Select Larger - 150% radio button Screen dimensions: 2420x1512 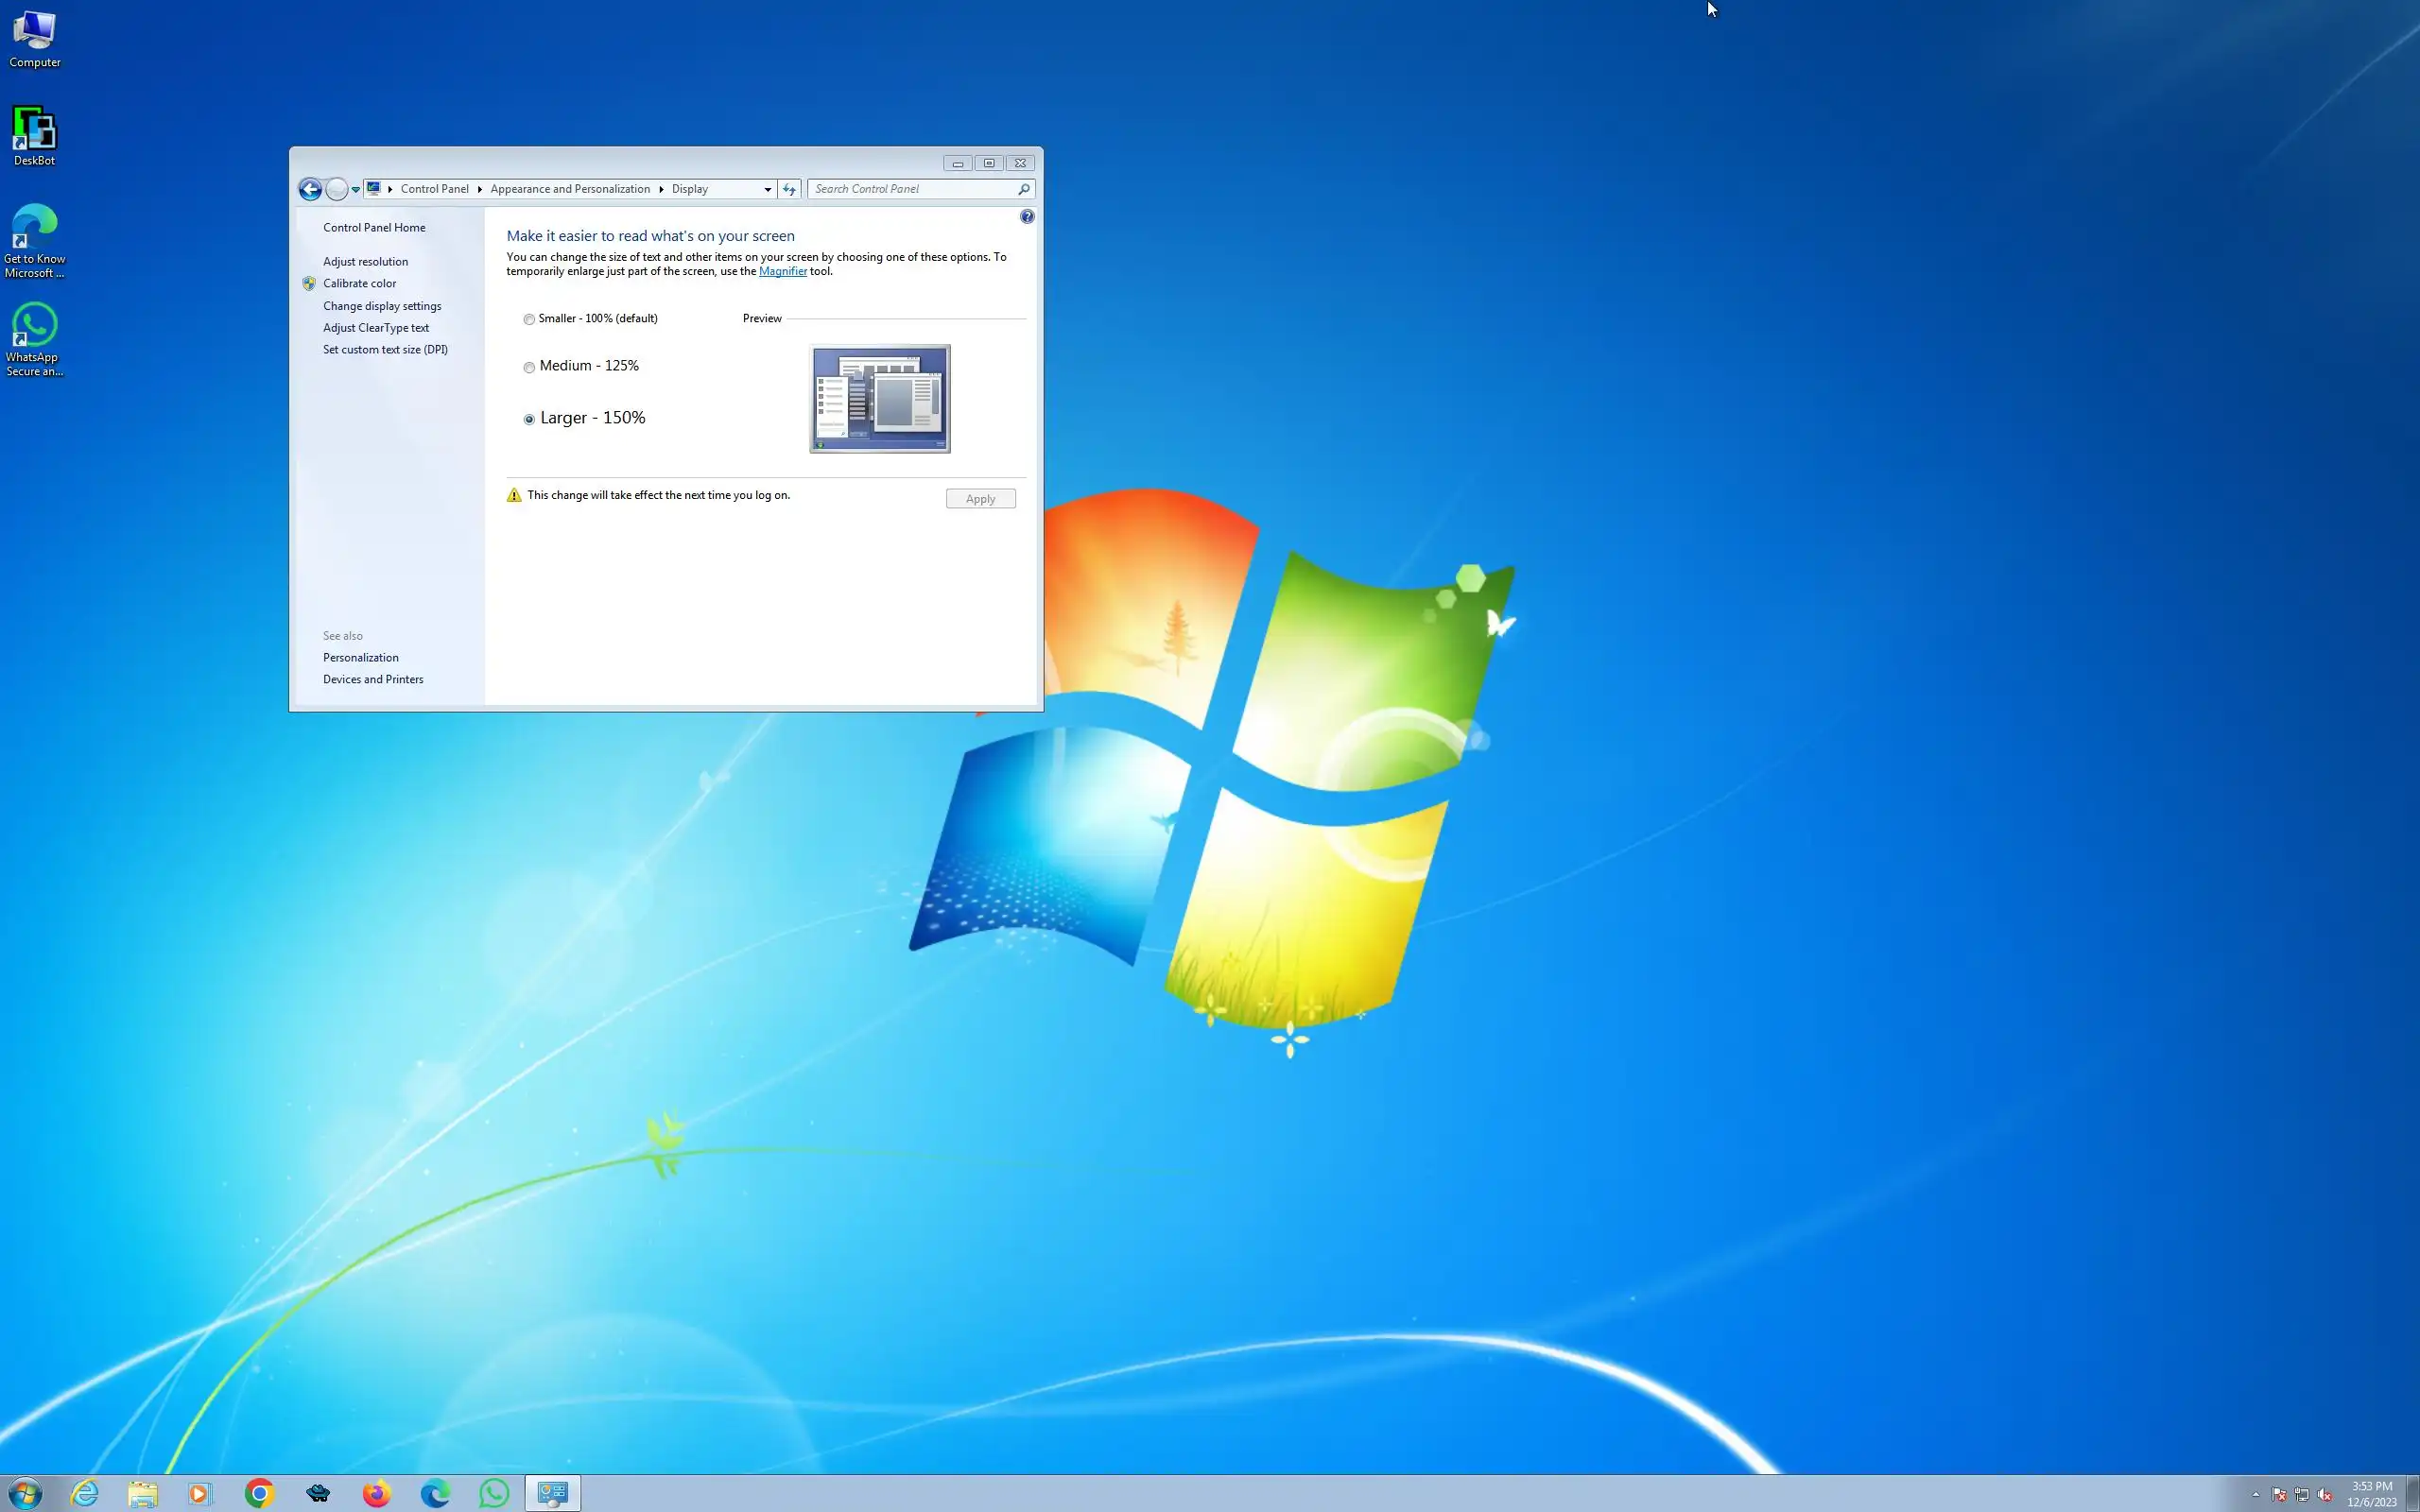[x=529, y=419]
